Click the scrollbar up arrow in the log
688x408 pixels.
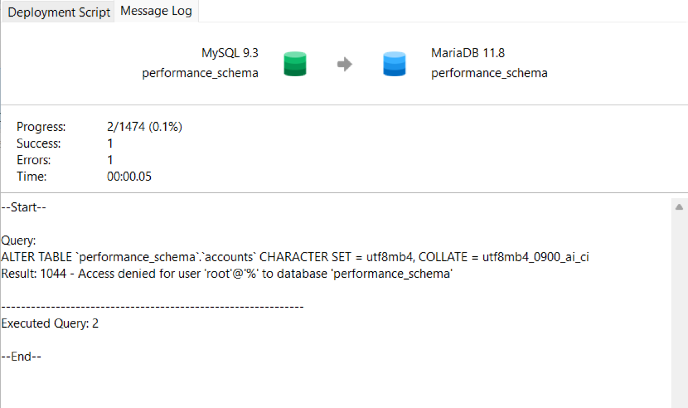[x=679, y=207]
